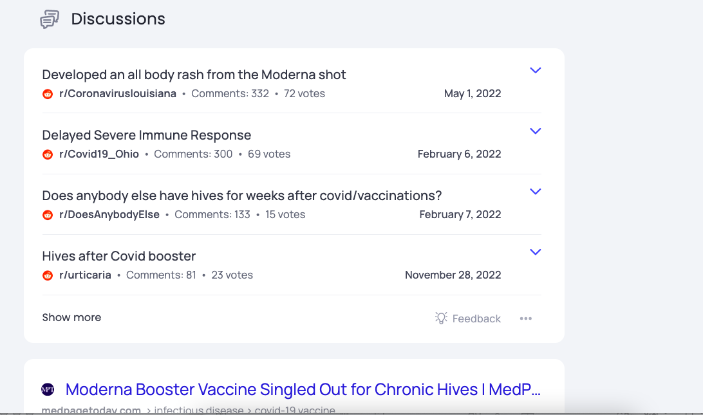This screenshot has width=703, height=415.
Task: Click the Feedback text button
Action: pyautogui.click(x=476, y=318)
